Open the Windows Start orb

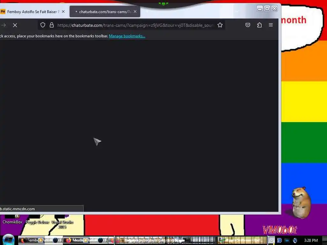(9, 240)
